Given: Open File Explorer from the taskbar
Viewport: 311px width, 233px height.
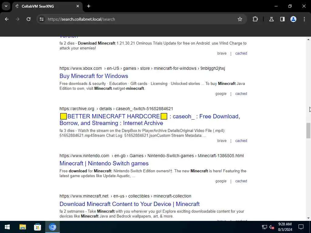Looking at the screenshot, I should tap(22, 227).
